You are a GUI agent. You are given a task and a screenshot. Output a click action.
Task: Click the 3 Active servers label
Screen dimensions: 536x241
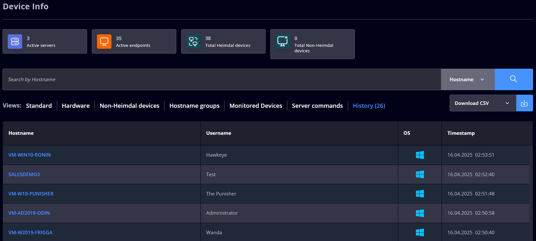(41, 42)
